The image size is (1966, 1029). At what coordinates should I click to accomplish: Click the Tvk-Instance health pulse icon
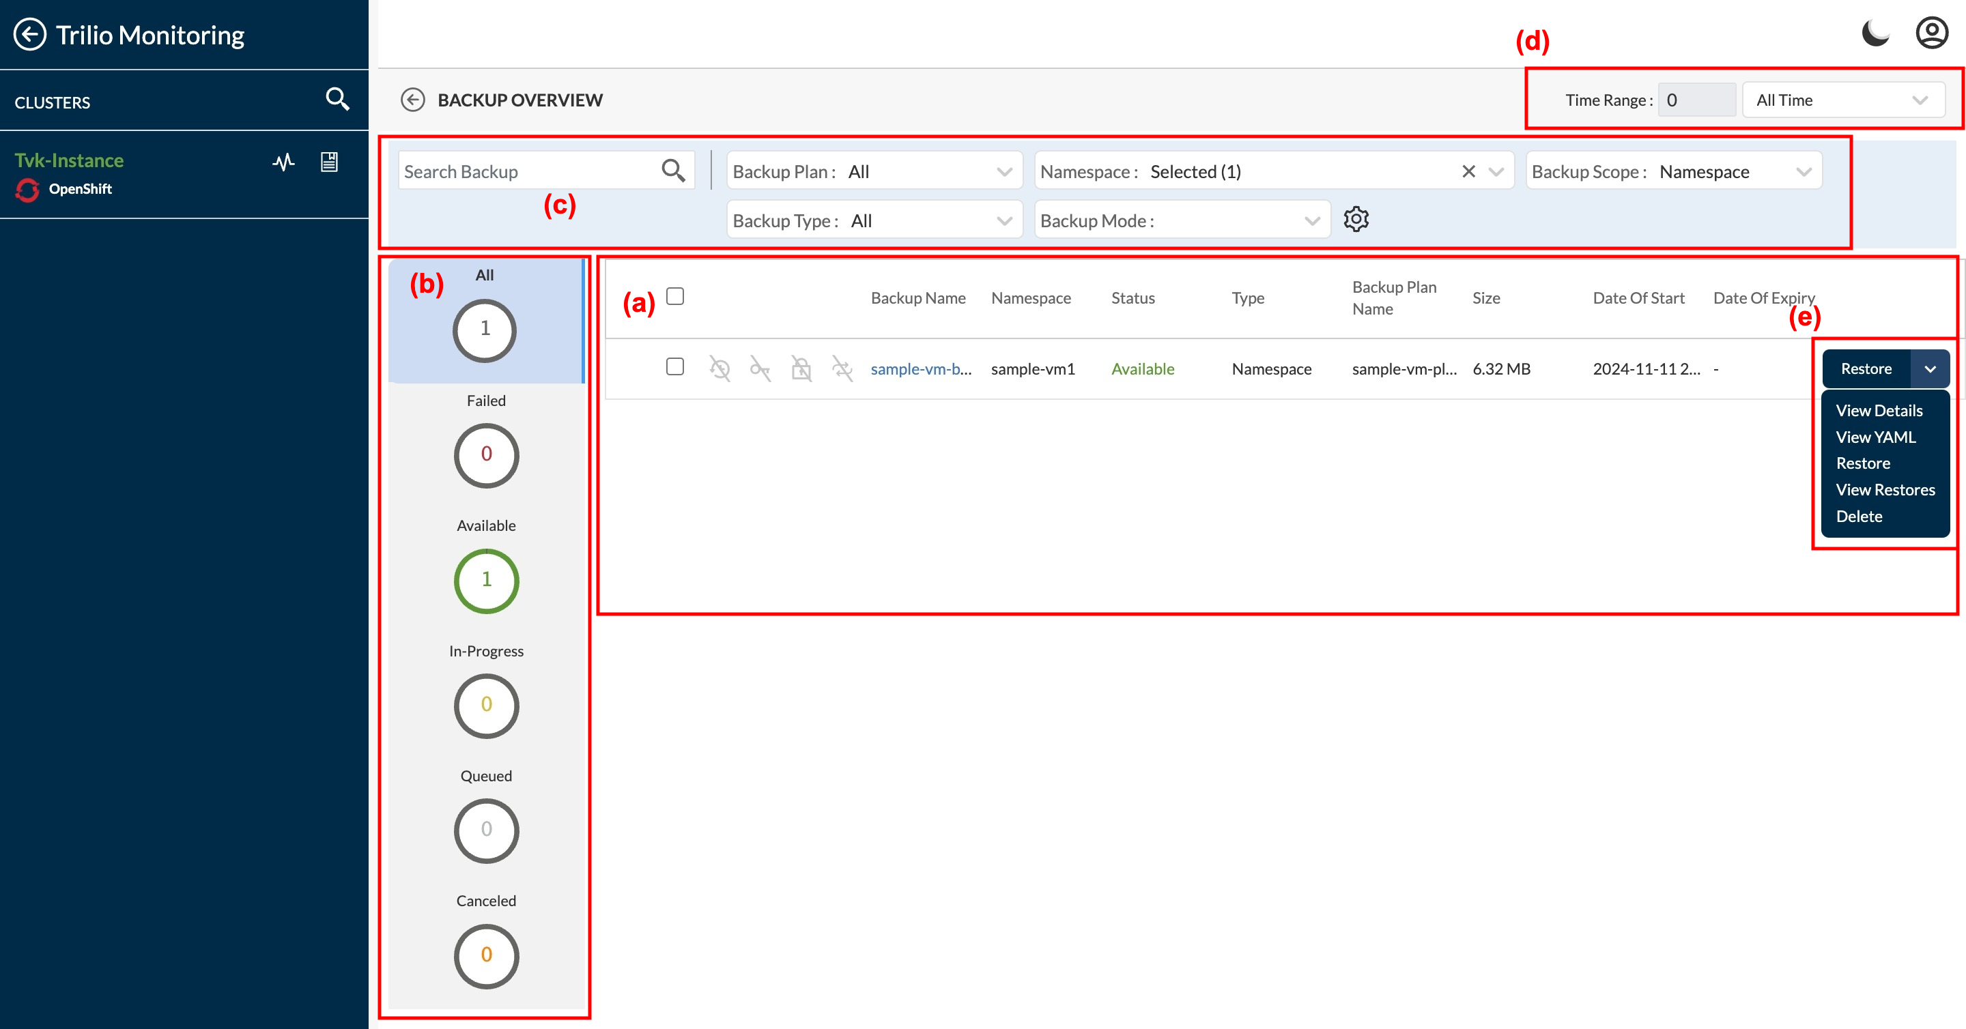click(x=284, y=162)
